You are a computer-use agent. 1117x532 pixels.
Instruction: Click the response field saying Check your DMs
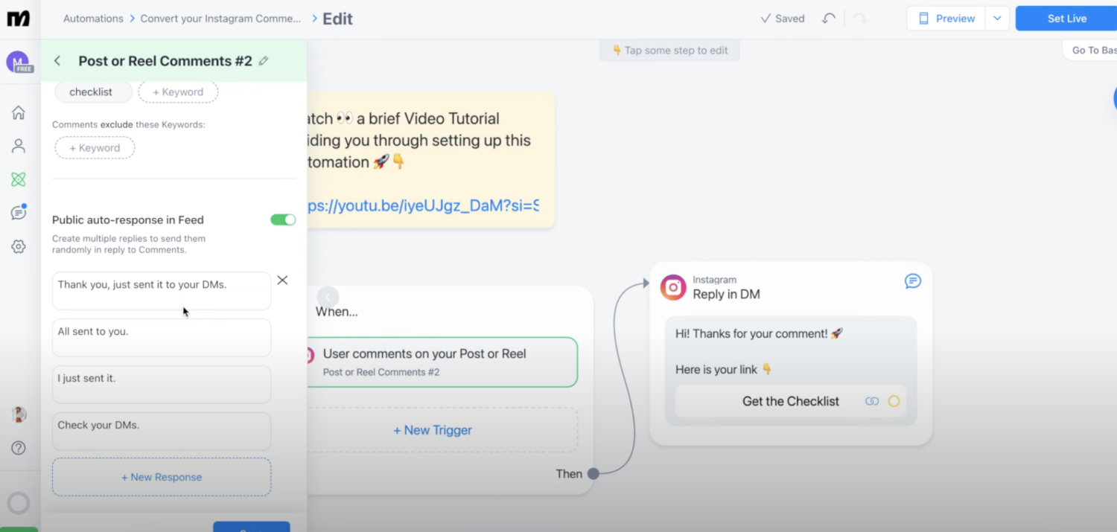coord(161,425)
